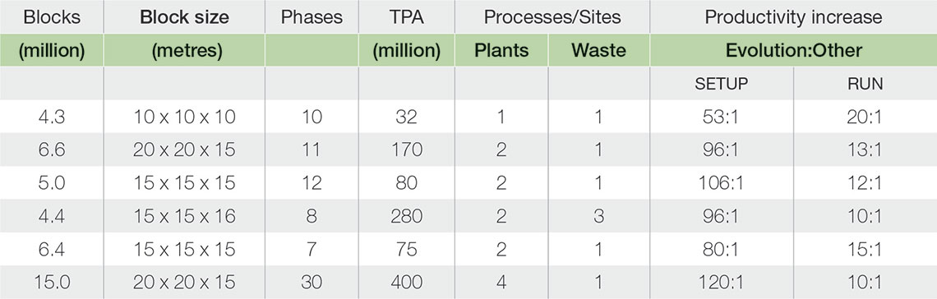Click the Productivity increase header
Screen dimensions: 937x299
[793, 17]
